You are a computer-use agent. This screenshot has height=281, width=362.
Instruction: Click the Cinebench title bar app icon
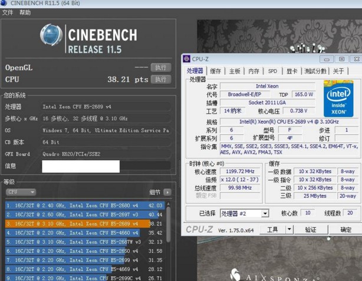point(4,3)
